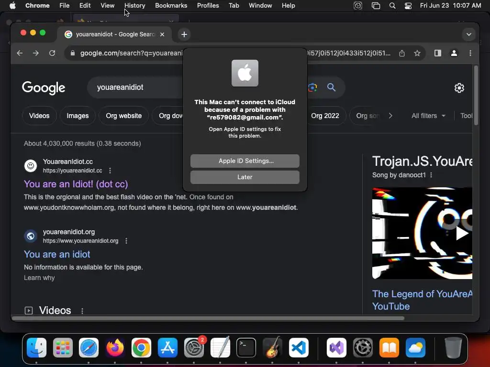Show more filter chips arrow
This screenshot has width=490, height=367.
pyautogui.click(x=390, y=116)
